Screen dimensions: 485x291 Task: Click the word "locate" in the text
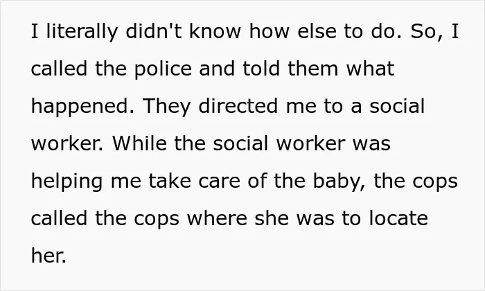pyautogui.click(x=398, y=219)
